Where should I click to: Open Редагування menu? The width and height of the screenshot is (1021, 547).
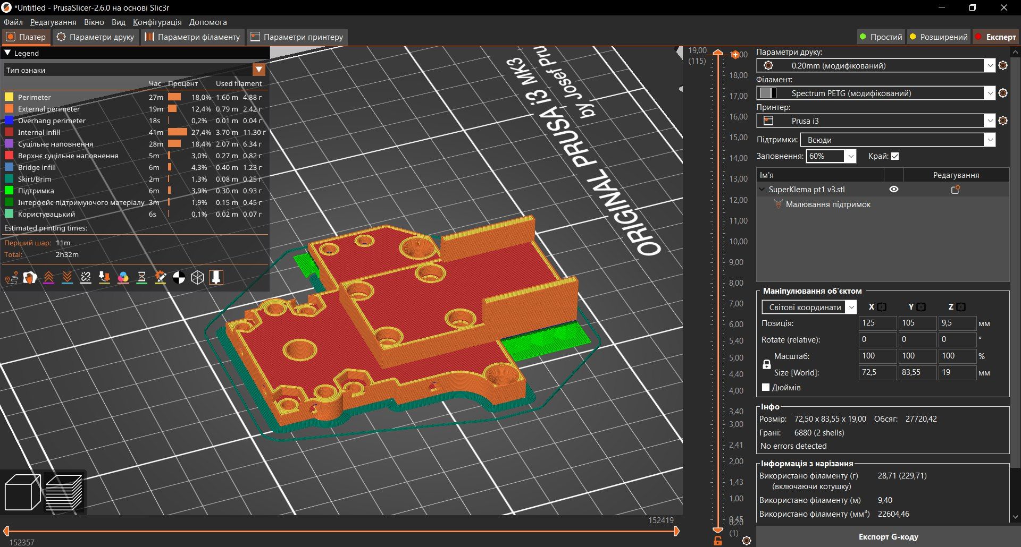coord(53,22)
